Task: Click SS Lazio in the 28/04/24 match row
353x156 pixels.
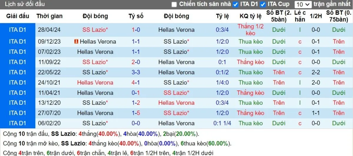Action: pyautogui.click(x=95, y=30)
